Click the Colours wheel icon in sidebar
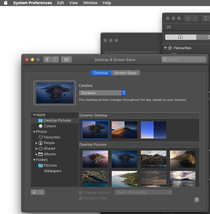The width and height of the screenshot is (210, 214). pyautogui.click(x=41, y=126)
